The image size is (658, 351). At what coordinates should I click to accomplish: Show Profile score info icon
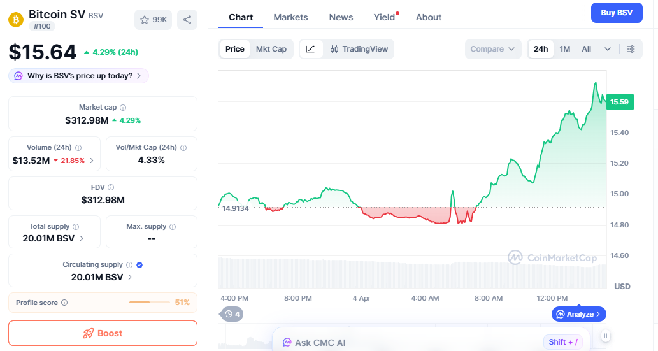click(x=64, y=303)
